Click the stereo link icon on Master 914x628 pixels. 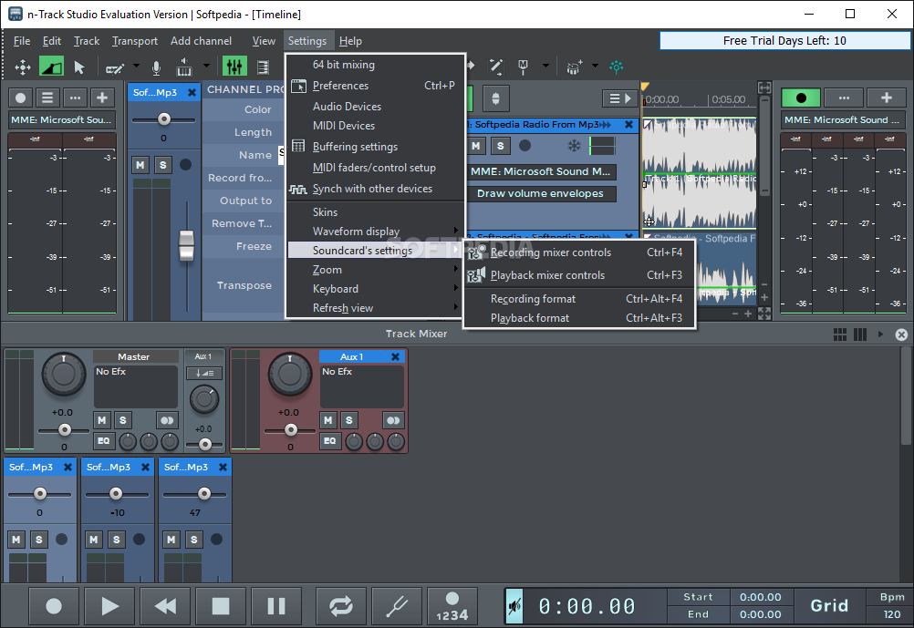pos(167,420)
